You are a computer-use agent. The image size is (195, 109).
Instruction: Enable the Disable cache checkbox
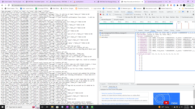pyautogui.click(x=124, y=14)
